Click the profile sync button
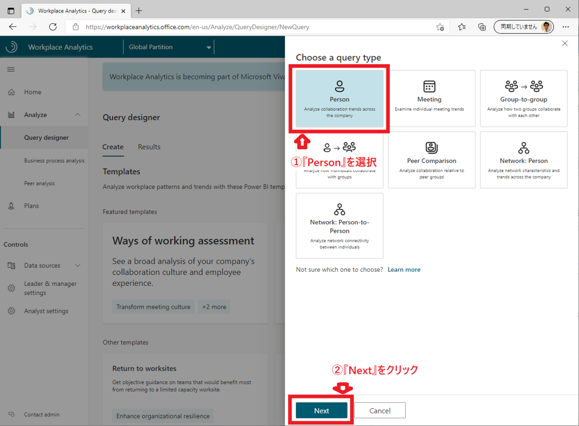 click(x=524, y=27)
